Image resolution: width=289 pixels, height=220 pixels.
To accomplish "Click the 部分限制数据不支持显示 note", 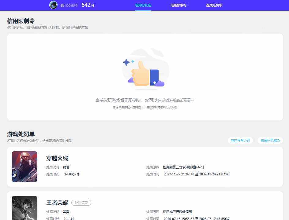I will 145,107.
